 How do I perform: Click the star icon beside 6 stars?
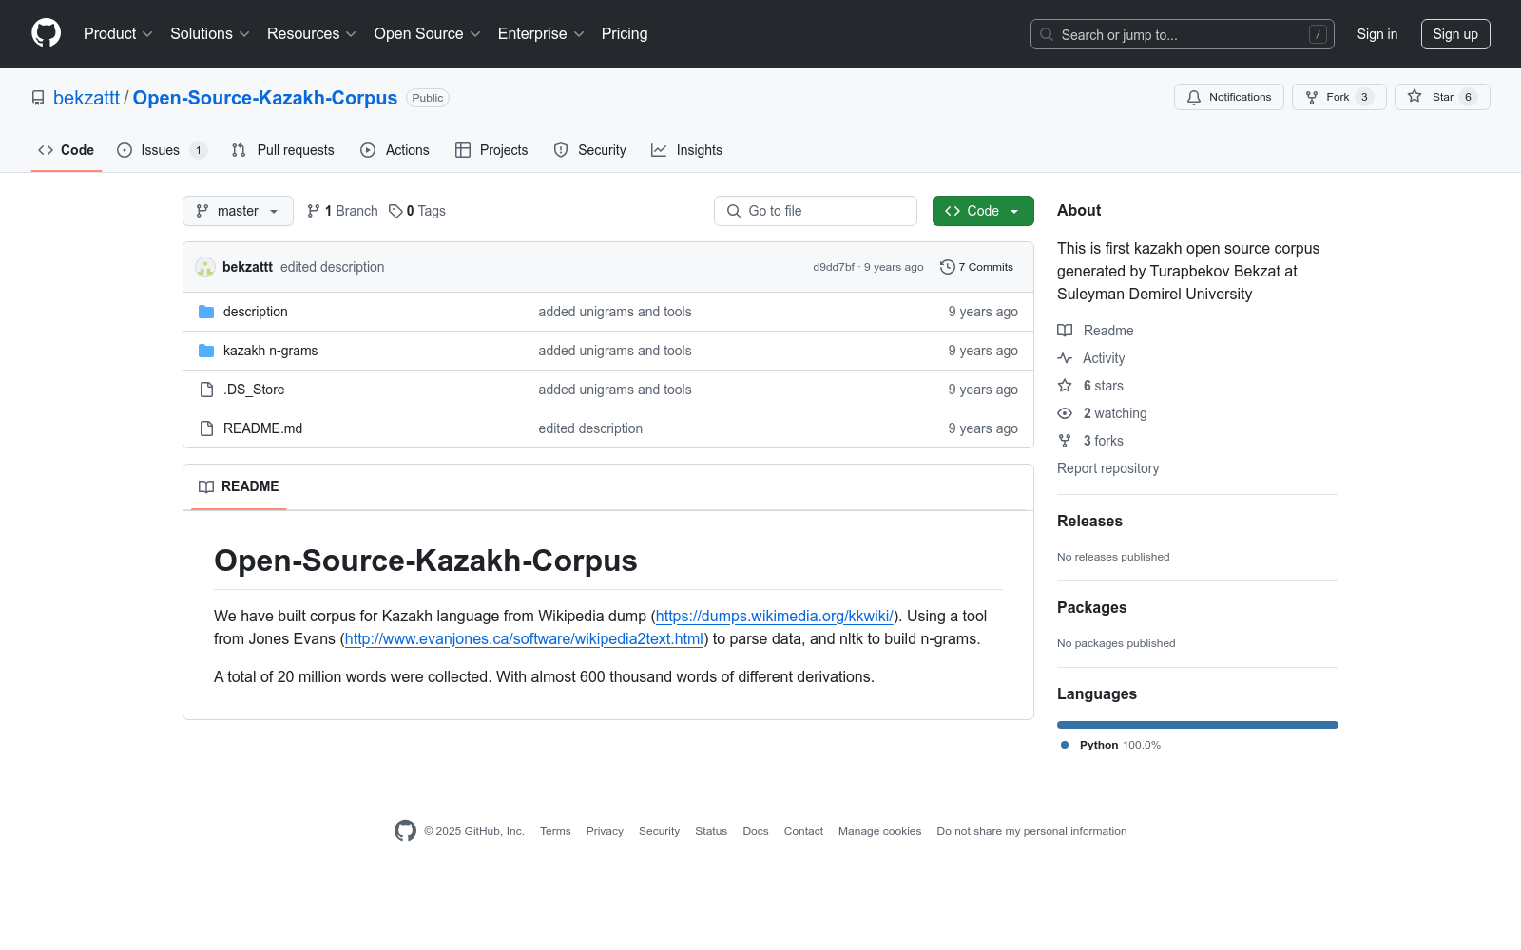[x=1065, y=386]
